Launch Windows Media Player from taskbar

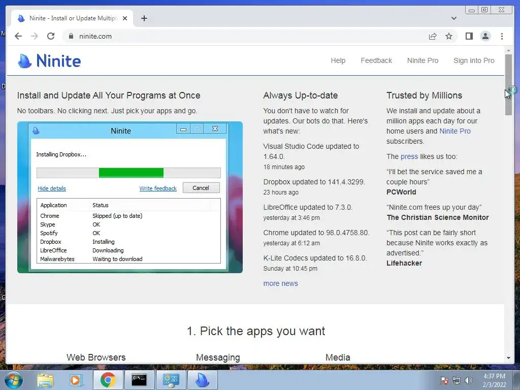75,380
